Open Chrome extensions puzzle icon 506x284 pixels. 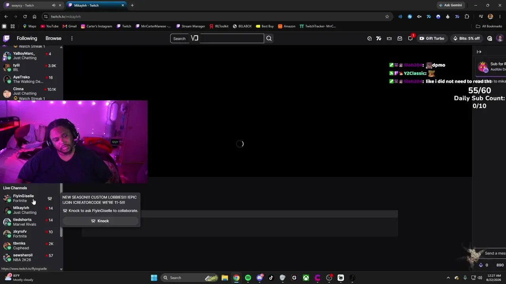coord(467,17)
